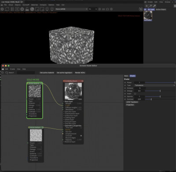
Task: Adjust the Contrast slider in Shader panel
Action: 160,99
